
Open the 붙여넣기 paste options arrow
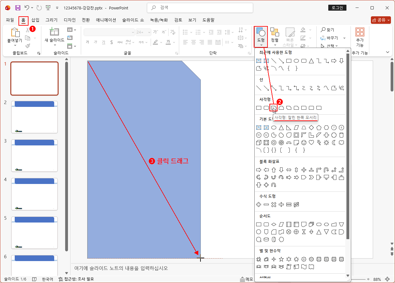(x=14, y=45)
